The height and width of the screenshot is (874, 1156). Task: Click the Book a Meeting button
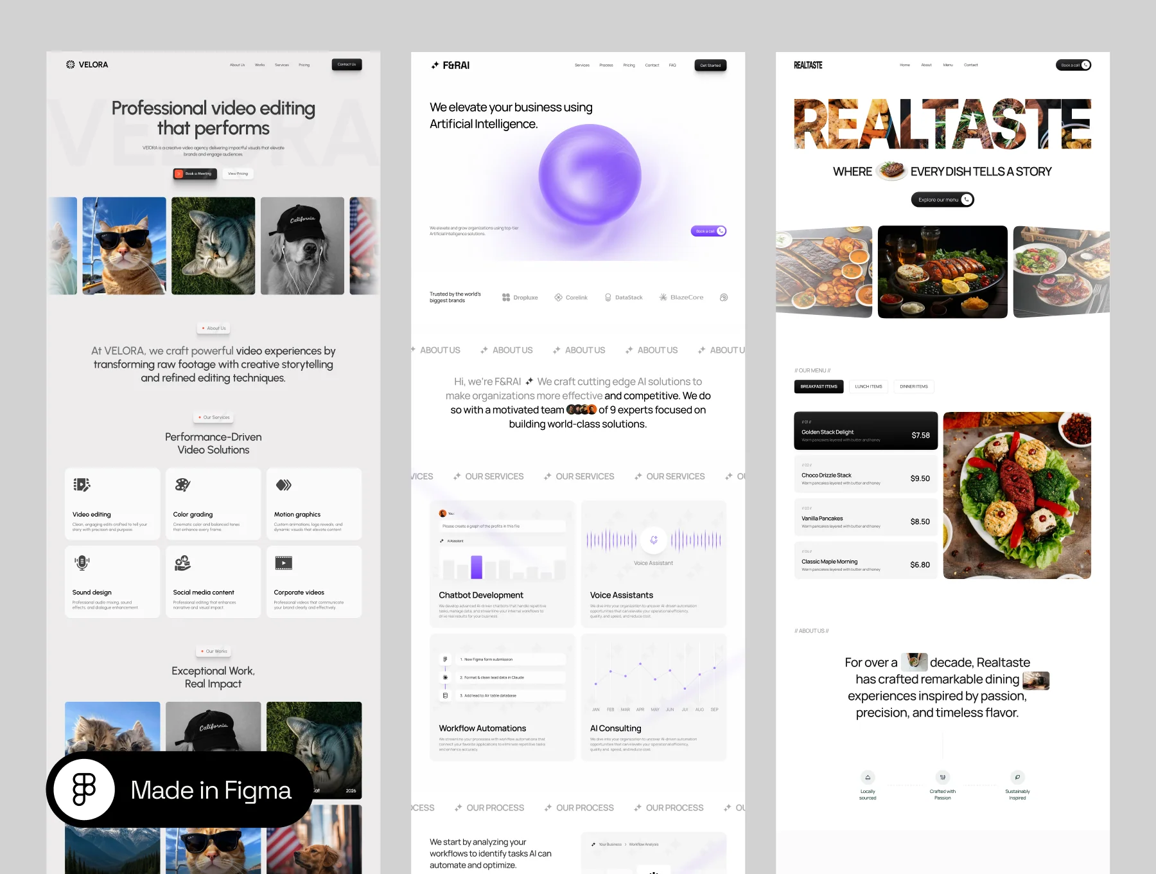(x=195, y=174)
